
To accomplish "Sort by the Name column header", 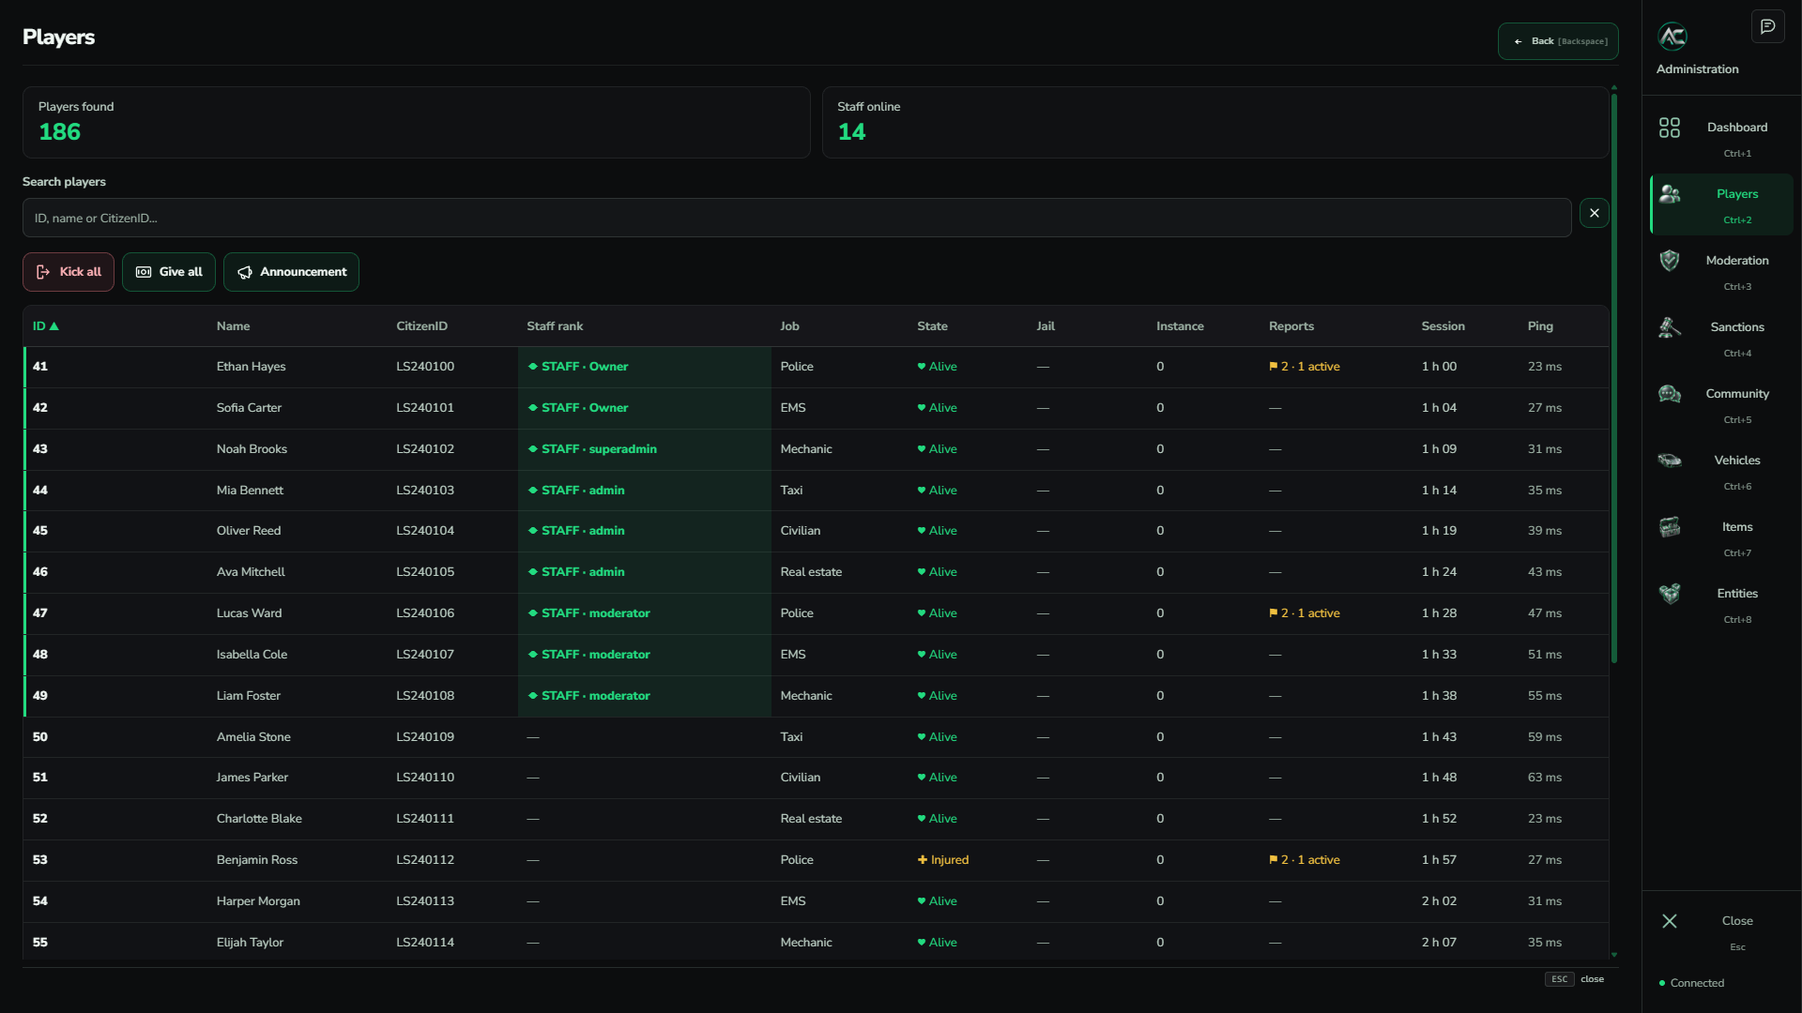I will click(233, 326).
